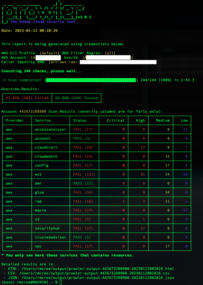The image size is (203, 285).
Task: Click the 'High' column header
Action: (140, 120)
